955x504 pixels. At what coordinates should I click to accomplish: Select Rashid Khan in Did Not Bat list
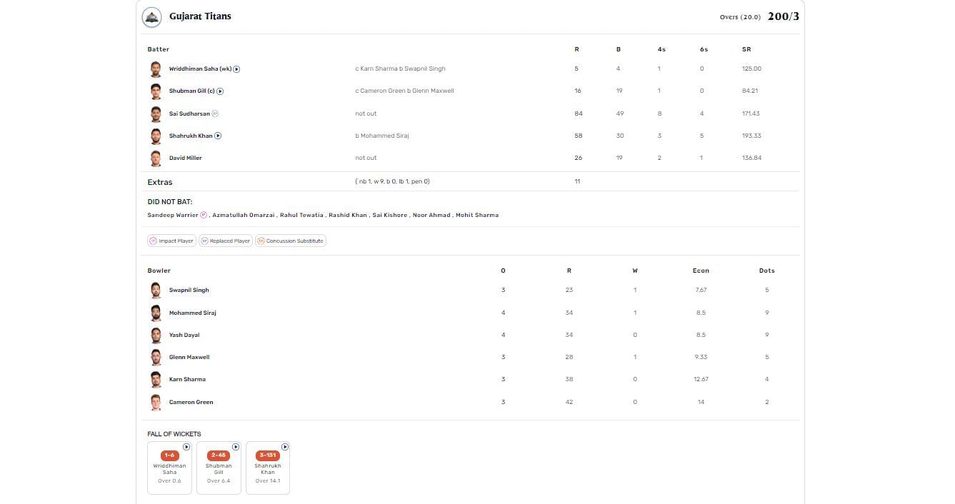tap(347, 215)
